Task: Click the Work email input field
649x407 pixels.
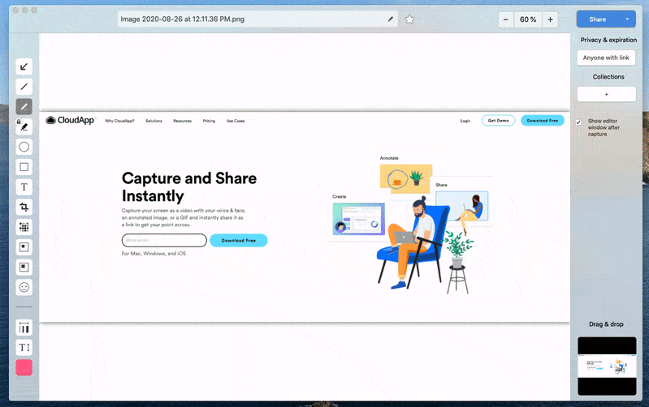Action: pos(164,240)
